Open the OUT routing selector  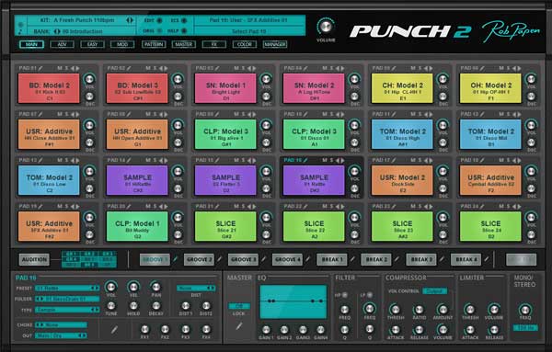[61, 335]
